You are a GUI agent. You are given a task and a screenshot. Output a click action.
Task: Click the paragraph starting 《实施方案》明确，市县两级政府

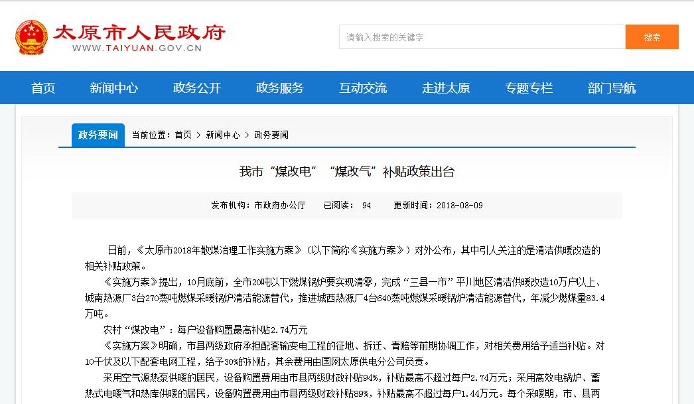tap(345, 354)
